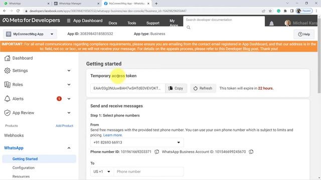Click the App Review shield icon
The height and width of the screenshot is (180, 321).
click(x=7, y=113)
